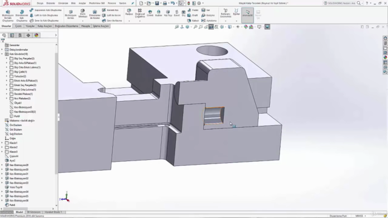The width and height of the screenshot is (388, 218).
Task: Click the Fillet (Radyus) tool icon
Action: click(x=129, y=10)
